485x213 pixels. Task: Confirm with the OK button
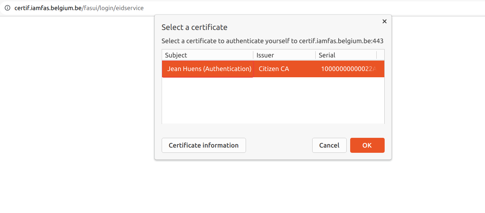(367, 145)
